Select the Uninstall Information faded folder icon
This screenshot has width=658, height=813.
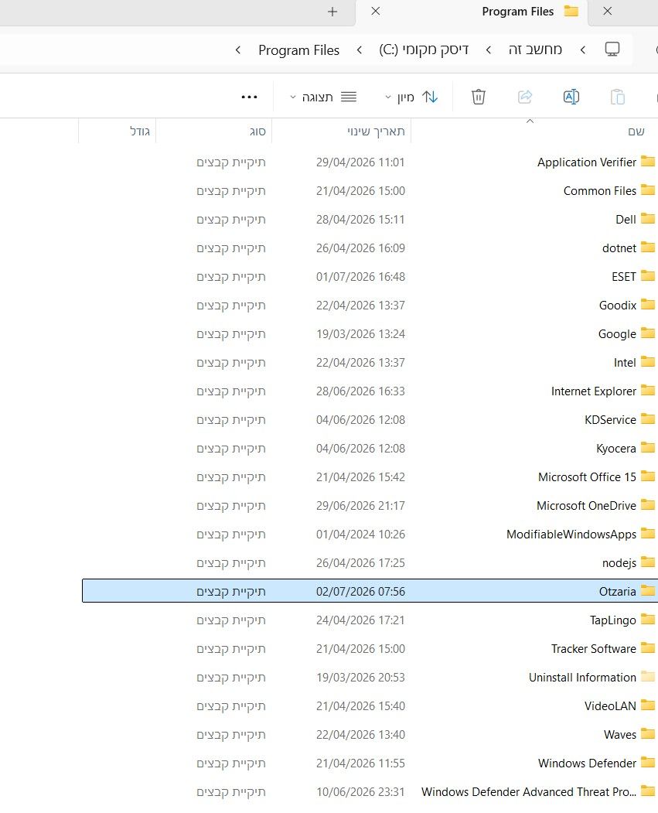coord(648,676)
